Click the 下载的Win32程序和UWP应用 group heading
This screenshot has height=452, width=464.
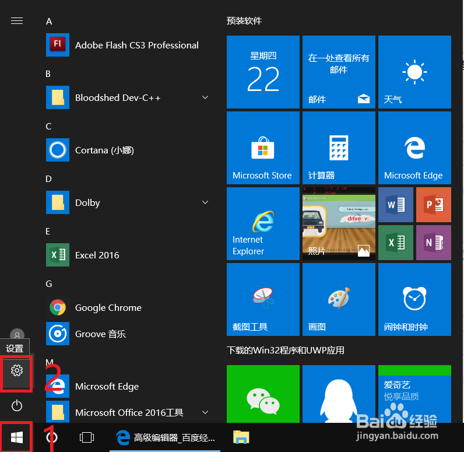tap(285, 351)
